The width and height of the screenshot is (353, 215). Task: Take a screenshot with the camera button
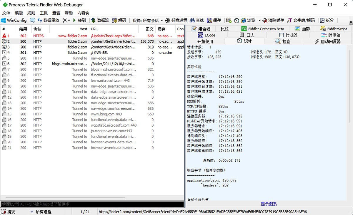229,20
